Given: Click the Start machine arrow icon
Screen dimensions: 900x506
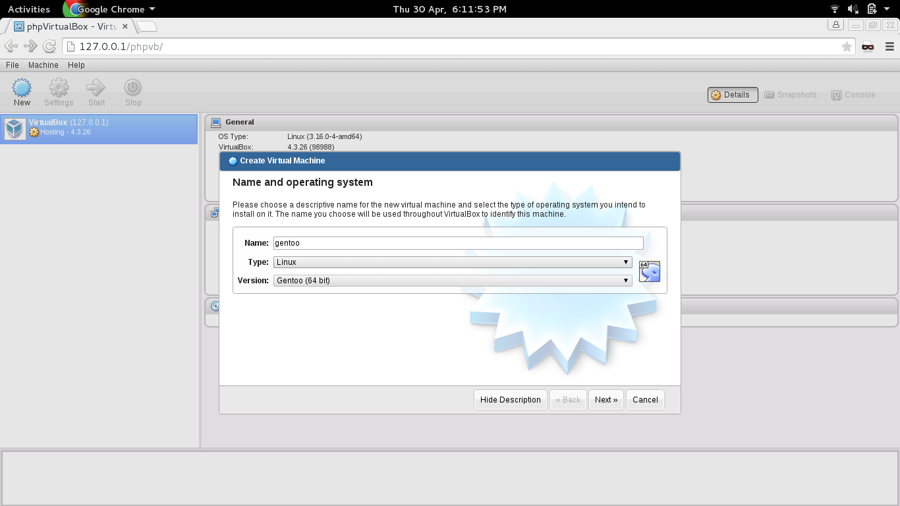Looking at the screenshot, I should click(96, 88).
